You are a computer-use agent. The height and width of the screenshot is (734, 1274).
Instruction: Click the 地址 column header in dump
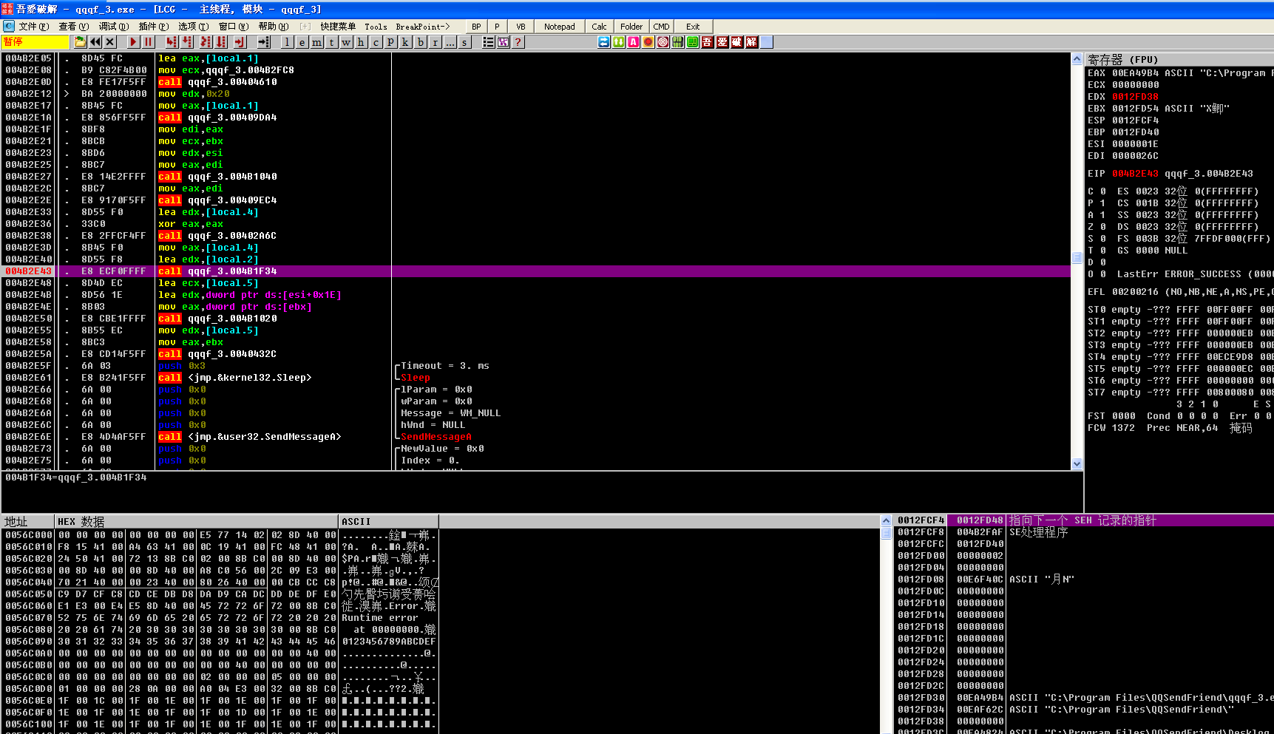tap(28, 521)
